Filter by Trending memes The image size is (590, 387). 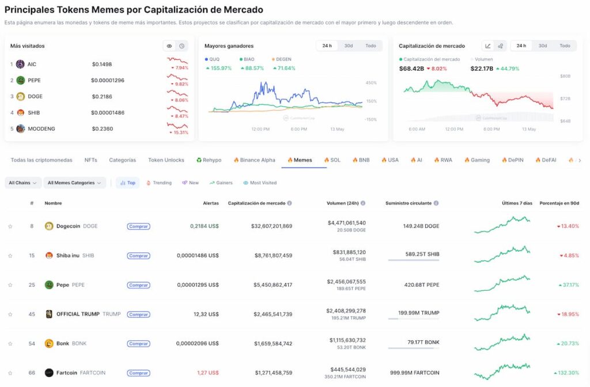(159, 183)
